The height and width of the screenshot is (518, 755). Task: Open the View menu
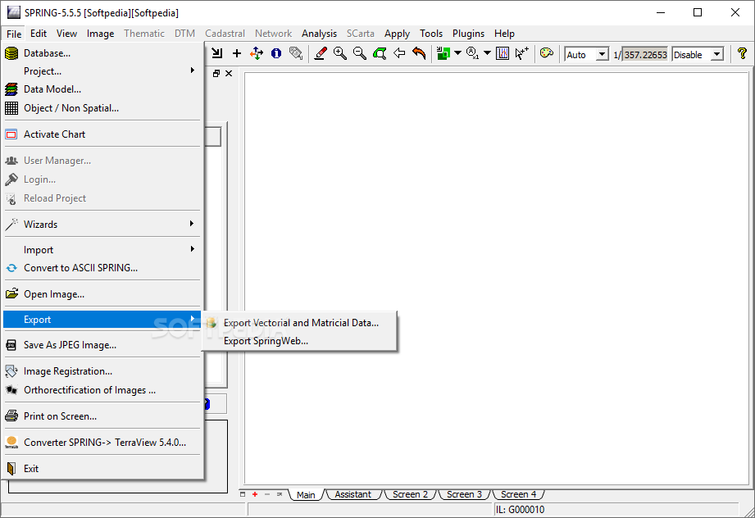66,34
